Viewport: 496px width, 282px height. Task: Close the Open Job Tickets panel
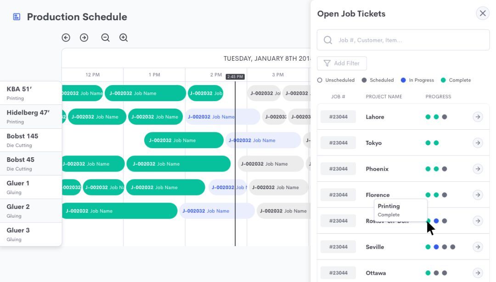click(x=483, y=13)
